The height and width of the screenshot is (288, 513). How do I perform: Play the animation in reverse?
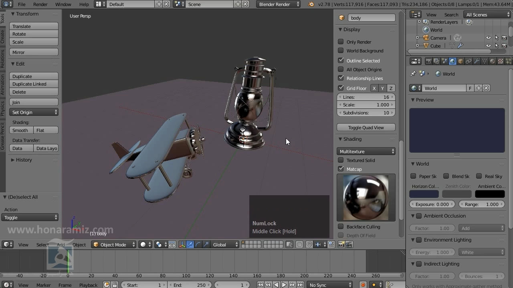click(276, 285)
